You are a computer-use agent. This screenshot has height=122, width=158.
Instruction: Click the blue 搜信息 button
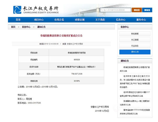coord(147,10)
